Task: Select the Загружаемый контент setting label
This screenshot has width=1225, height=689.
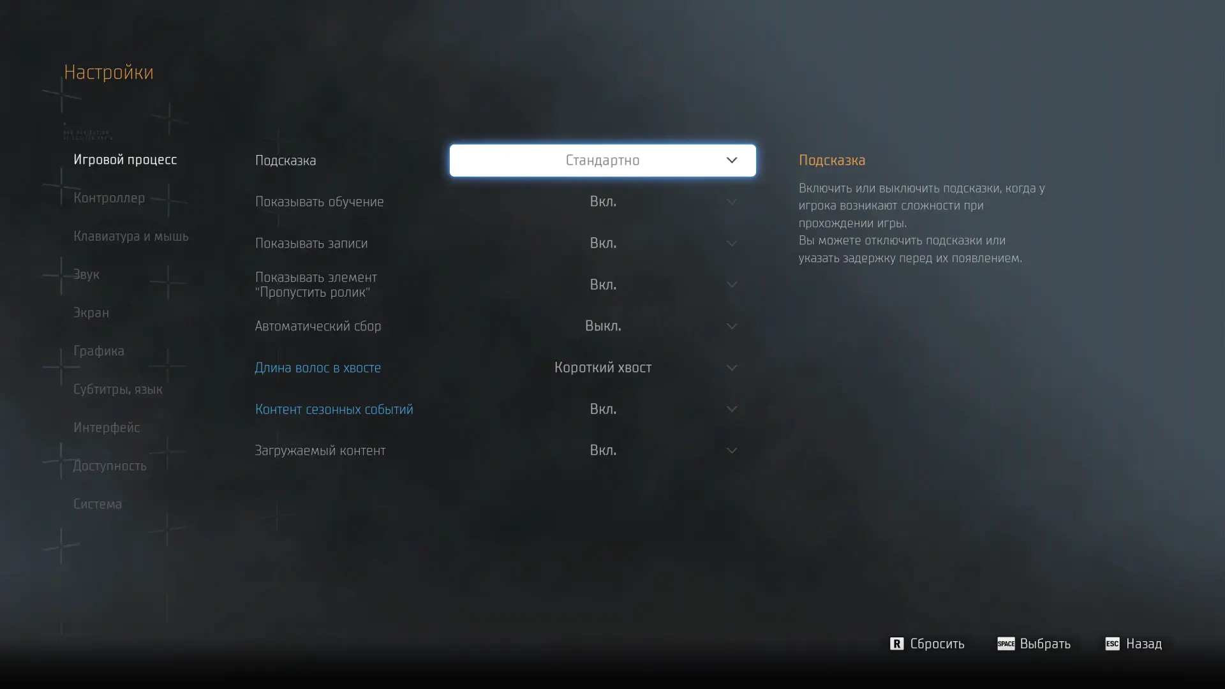Action: (320, 450)
